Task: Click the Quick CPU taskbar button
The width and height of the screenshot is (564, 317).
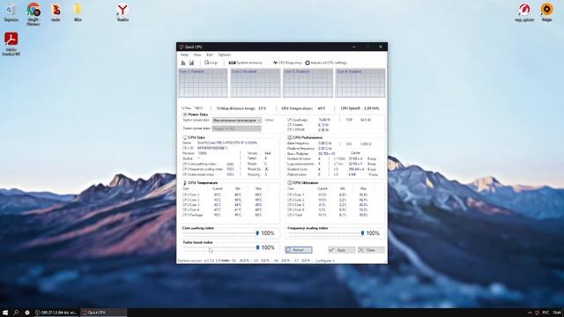Action: point(104,313)
